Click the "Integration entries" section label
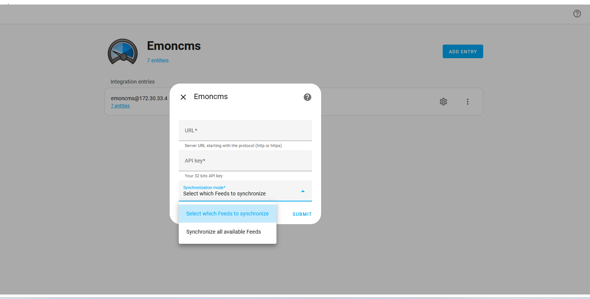This screenshot has width=590, height=299. click(x=133, y=82)
